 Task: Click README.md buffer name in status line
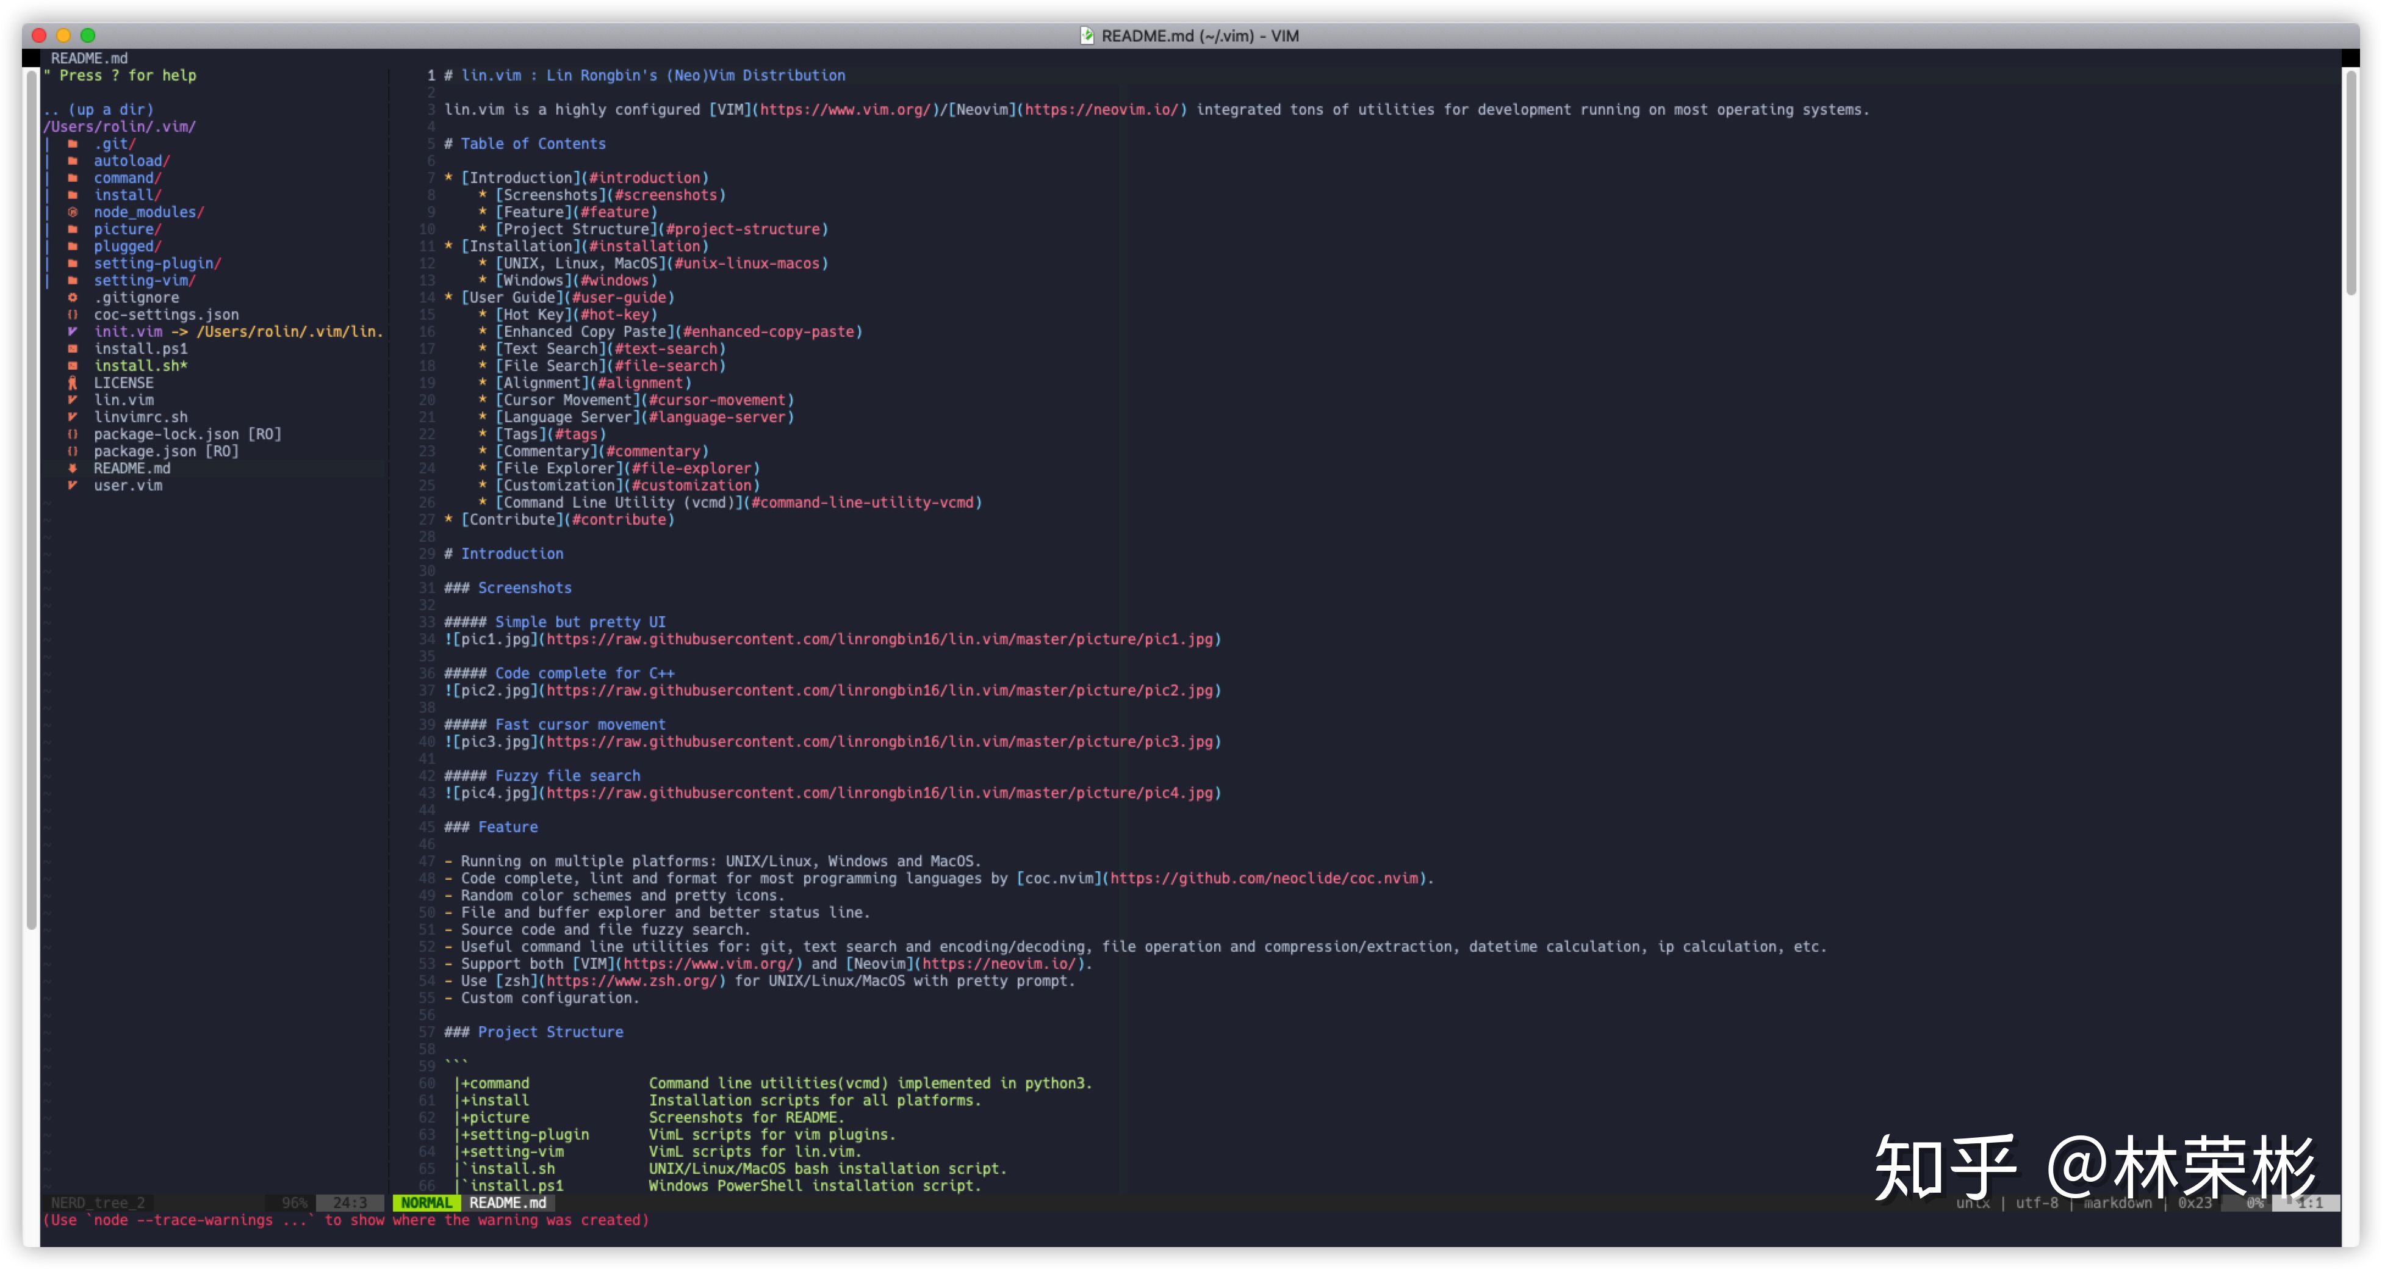click(507, 1202)
